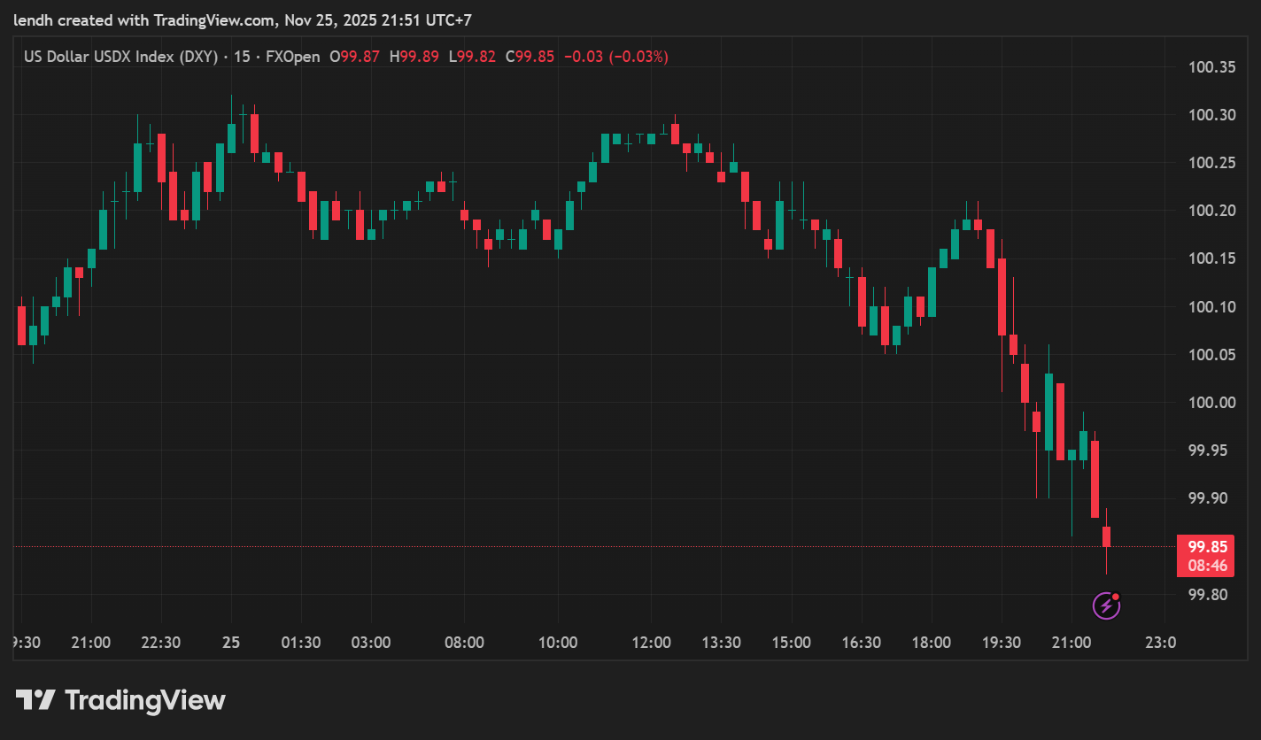Select the L99.82 low value in legend

pos(472,57)
